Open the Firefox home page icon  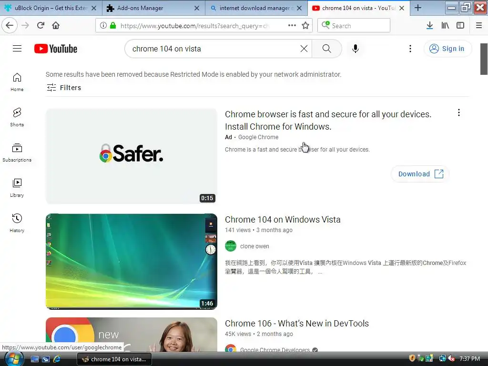pos(56,25)
